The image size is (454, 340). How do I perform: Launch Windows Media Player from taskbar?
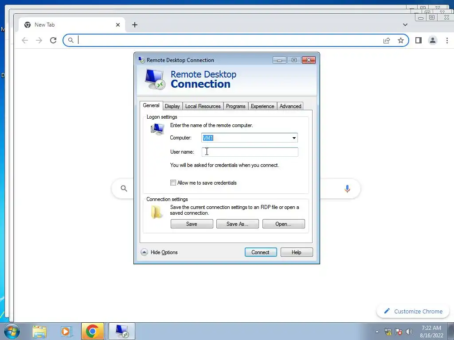point(66,332)
